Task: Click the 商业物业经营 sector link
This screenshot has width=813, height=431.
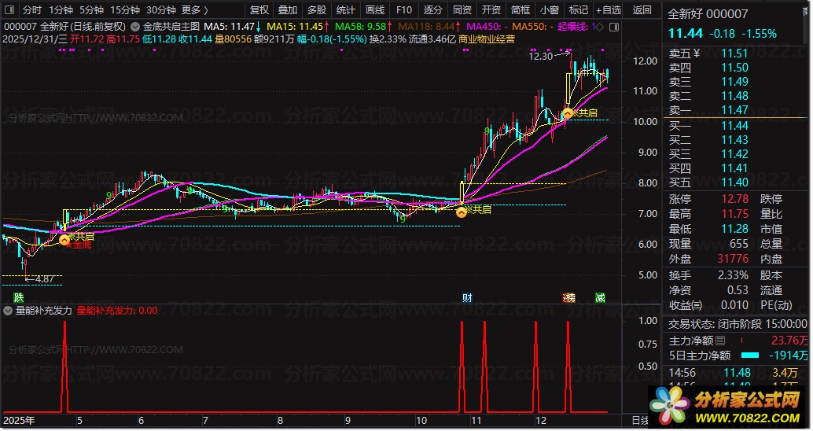Action: coord(487,39)
